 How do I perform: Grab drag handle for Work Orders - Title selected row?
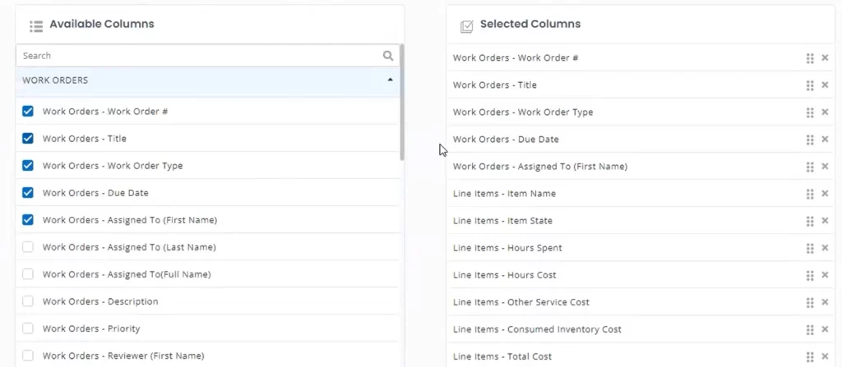coord(810,85)
